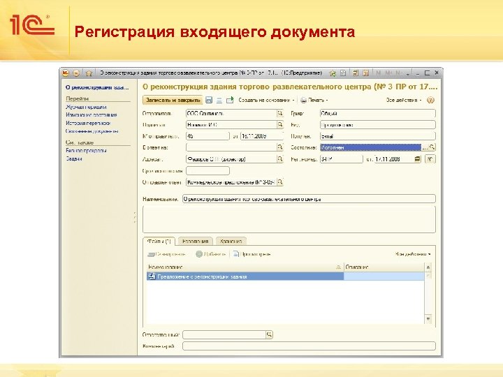The image size is (503, 377).
Task: Open lookup magnifier for Подписал field
Action: tap(280, 124)
